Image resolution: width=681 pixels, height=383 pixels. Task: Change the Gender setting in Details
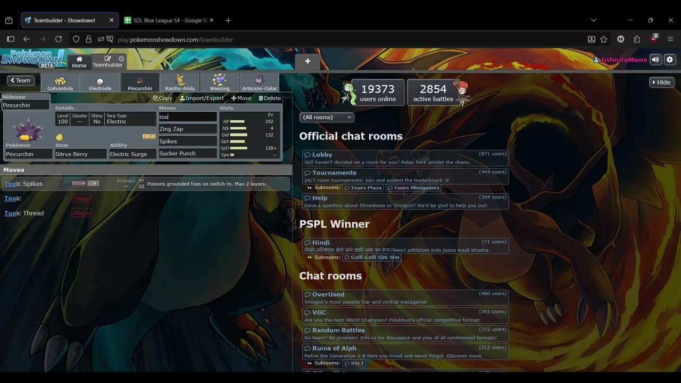pos(80,119)
